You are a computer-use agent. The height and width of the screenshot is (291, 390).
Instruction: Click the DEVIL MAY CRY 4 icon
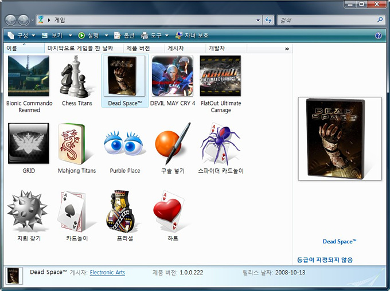point(173,76)
